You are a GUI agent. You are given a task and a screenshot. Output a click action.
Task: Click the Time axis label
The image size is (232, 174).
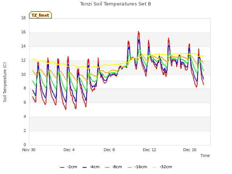[205, 156]
